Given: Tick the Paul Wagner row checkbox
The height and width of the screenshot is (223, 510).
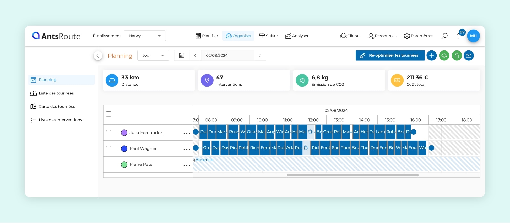Looking at the screenshot, I should tap(108, 149).
